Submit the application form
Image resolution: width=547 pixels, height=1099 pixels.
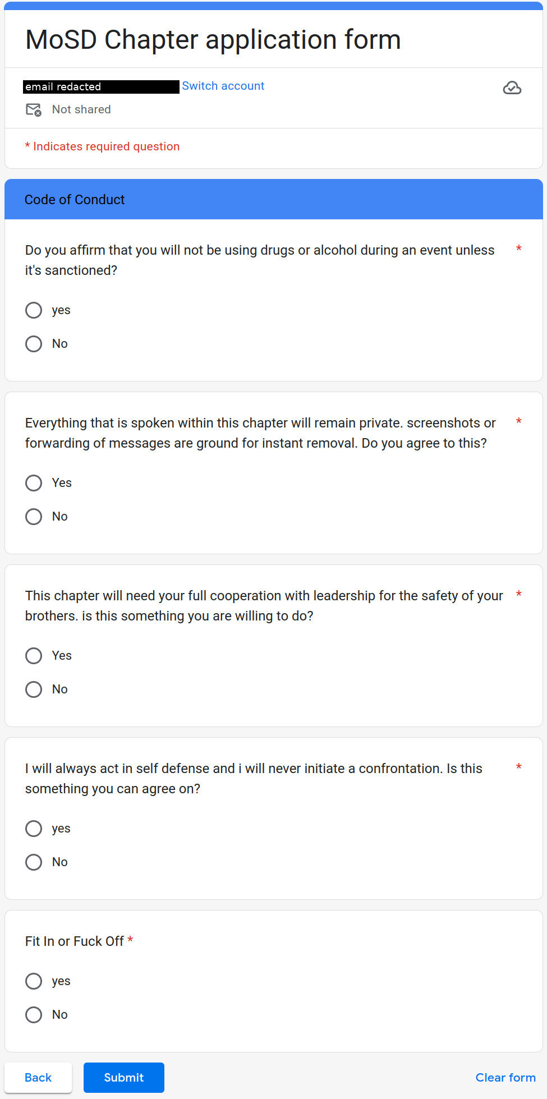tap(124, 1078)
